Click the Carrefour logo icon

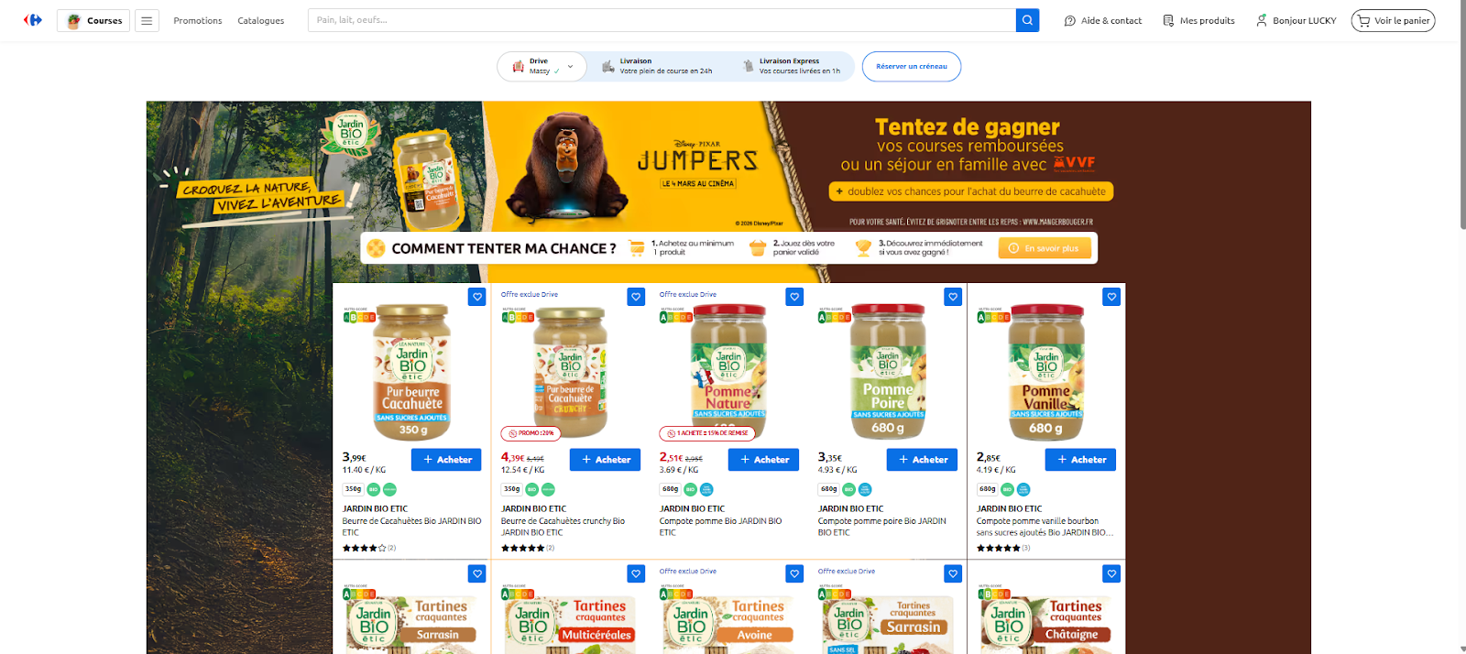point(33,20)
